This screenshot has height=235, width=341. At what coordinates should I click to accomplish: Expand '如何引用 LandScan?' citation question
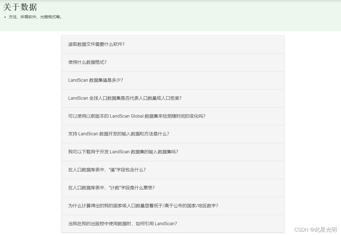coord(173,224)
